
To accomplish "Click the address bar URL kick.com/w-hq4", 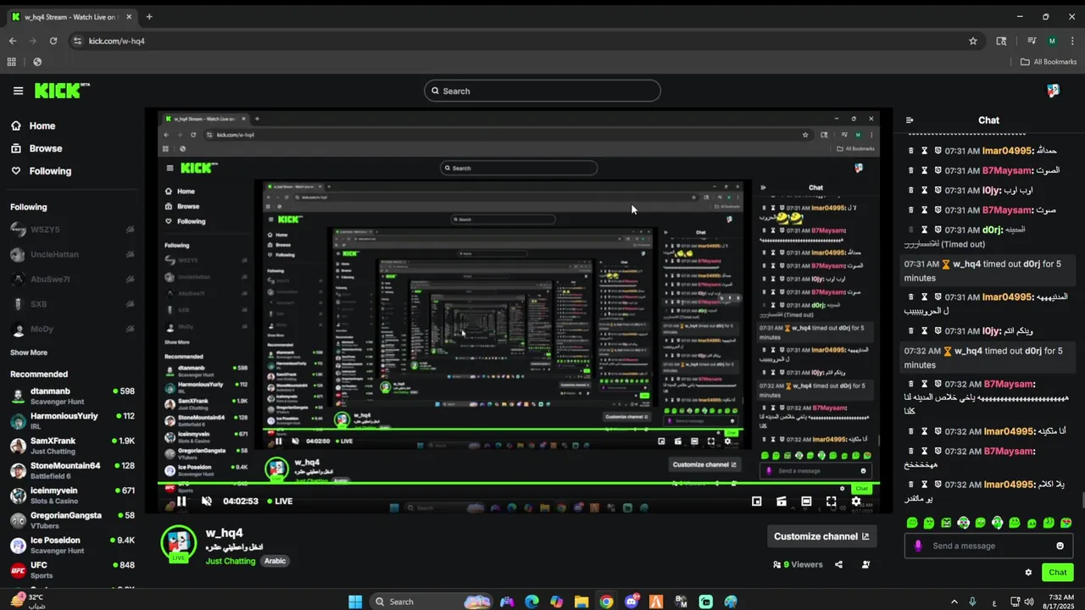I will tap(116, 41).
